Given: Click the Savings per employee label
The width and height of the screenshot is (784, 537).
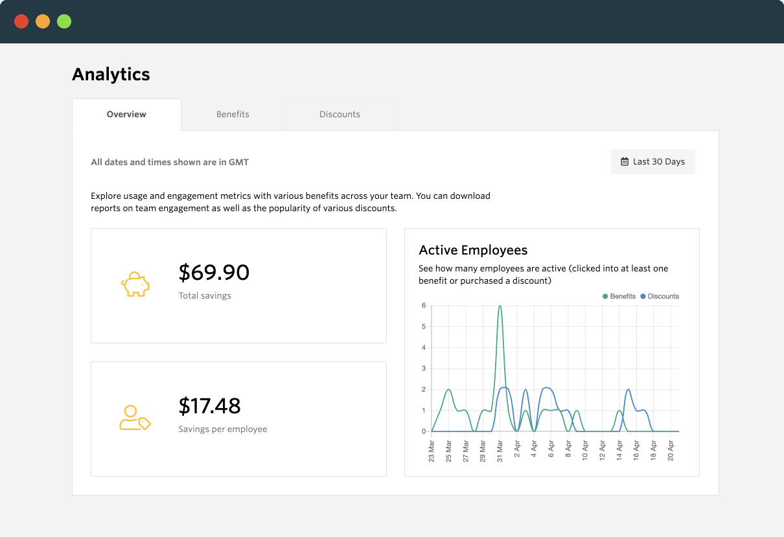Looking at the screenshot, I should 222,429.
